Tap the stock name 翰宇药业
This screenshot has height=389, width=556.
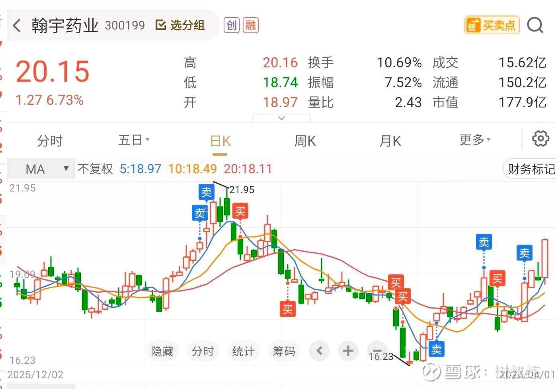click(65, 25)
